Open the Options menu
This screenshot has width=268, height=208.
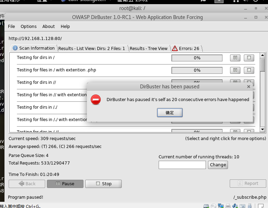[29, 27]
